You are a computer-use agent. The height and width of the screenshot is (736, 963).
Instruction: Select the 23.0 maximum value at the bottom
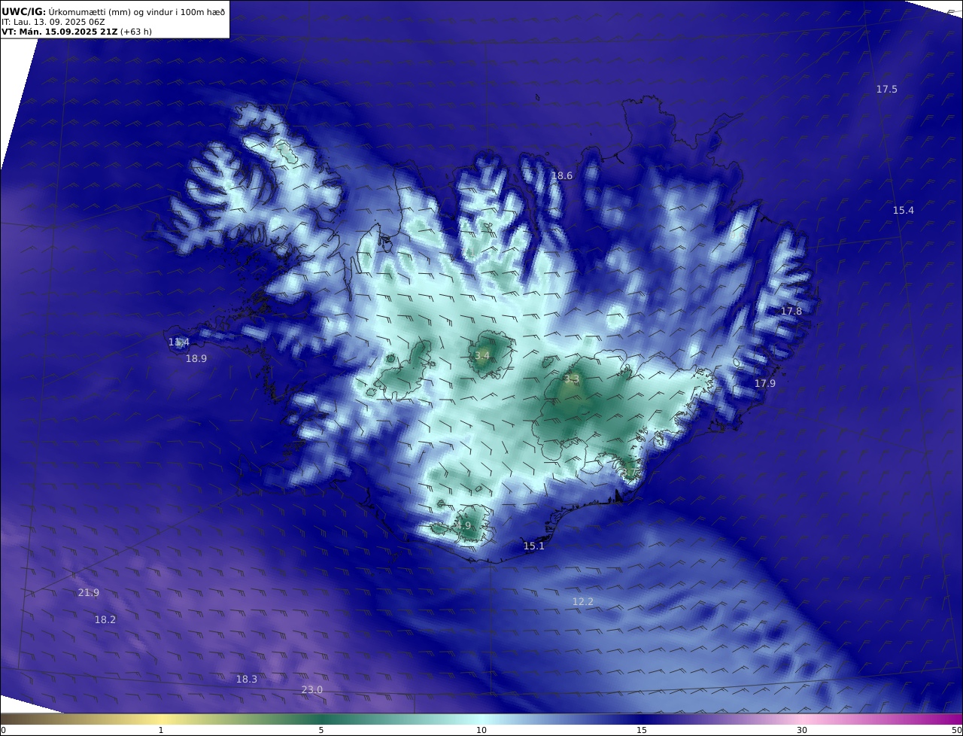pyautogui.click(x=311, y=690)
